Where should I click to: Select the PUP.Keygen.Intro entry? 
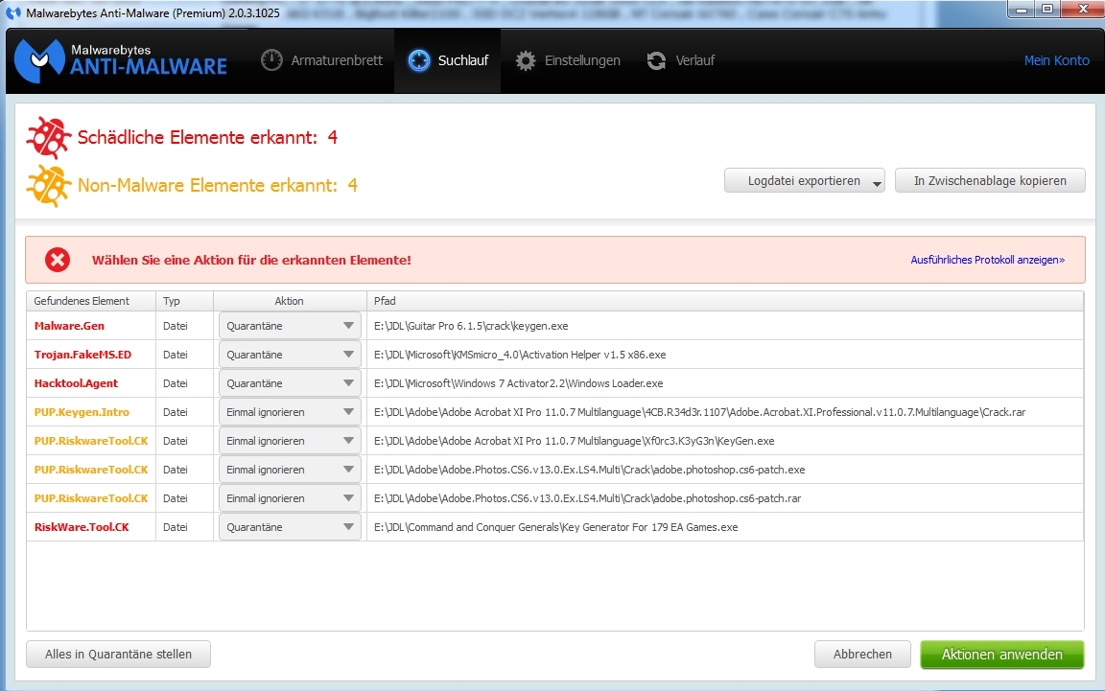click(x=82, y=412)
